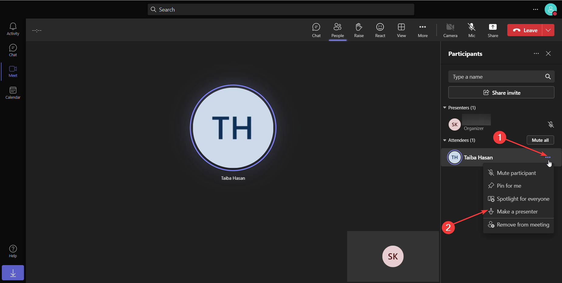This screenshot has height=283, width=562.
Task: Open Calendar in the left sidebar
Action: [x=13, y=93]
